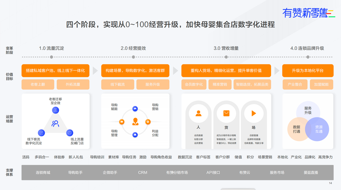This screenshot has height=190, width=341.
Task: Click the page number 14
Action: [x=330, y=183]
